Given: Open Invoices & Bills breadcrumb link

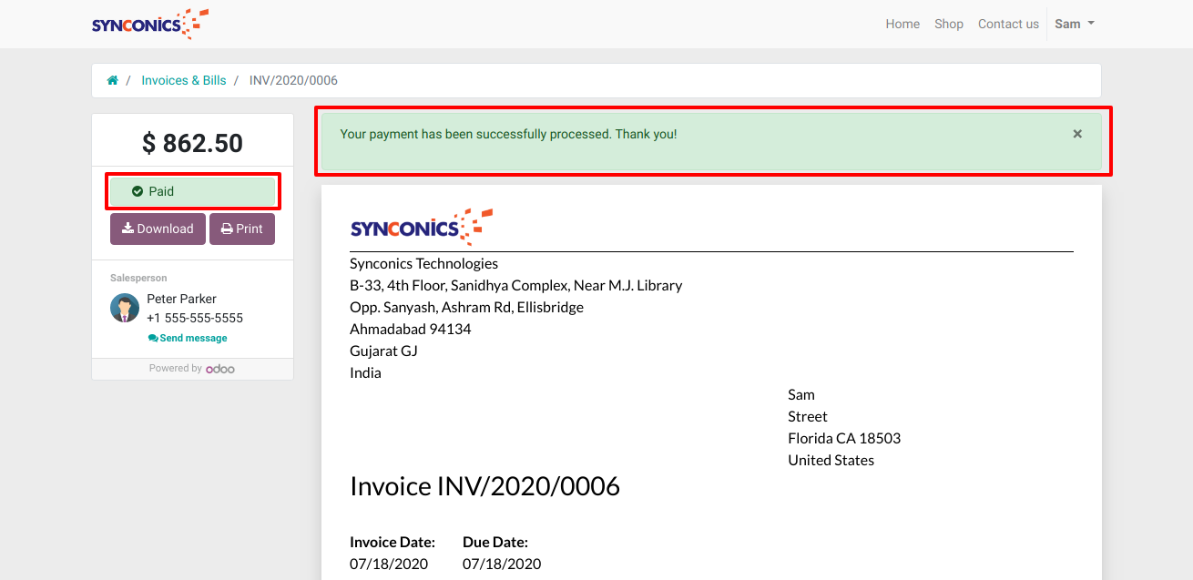Looking at the screenshot, I should [x=183, y=80].
